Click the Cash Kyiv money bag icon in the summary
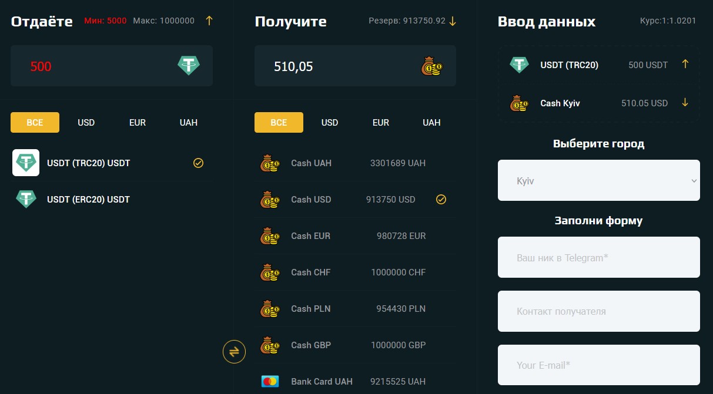 pyautogui.click(x=519, y=103)
